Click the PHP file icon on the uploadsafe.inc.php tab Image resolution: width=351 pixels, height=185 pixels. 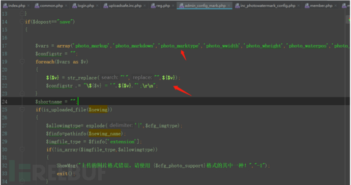[x=106, y=6]
